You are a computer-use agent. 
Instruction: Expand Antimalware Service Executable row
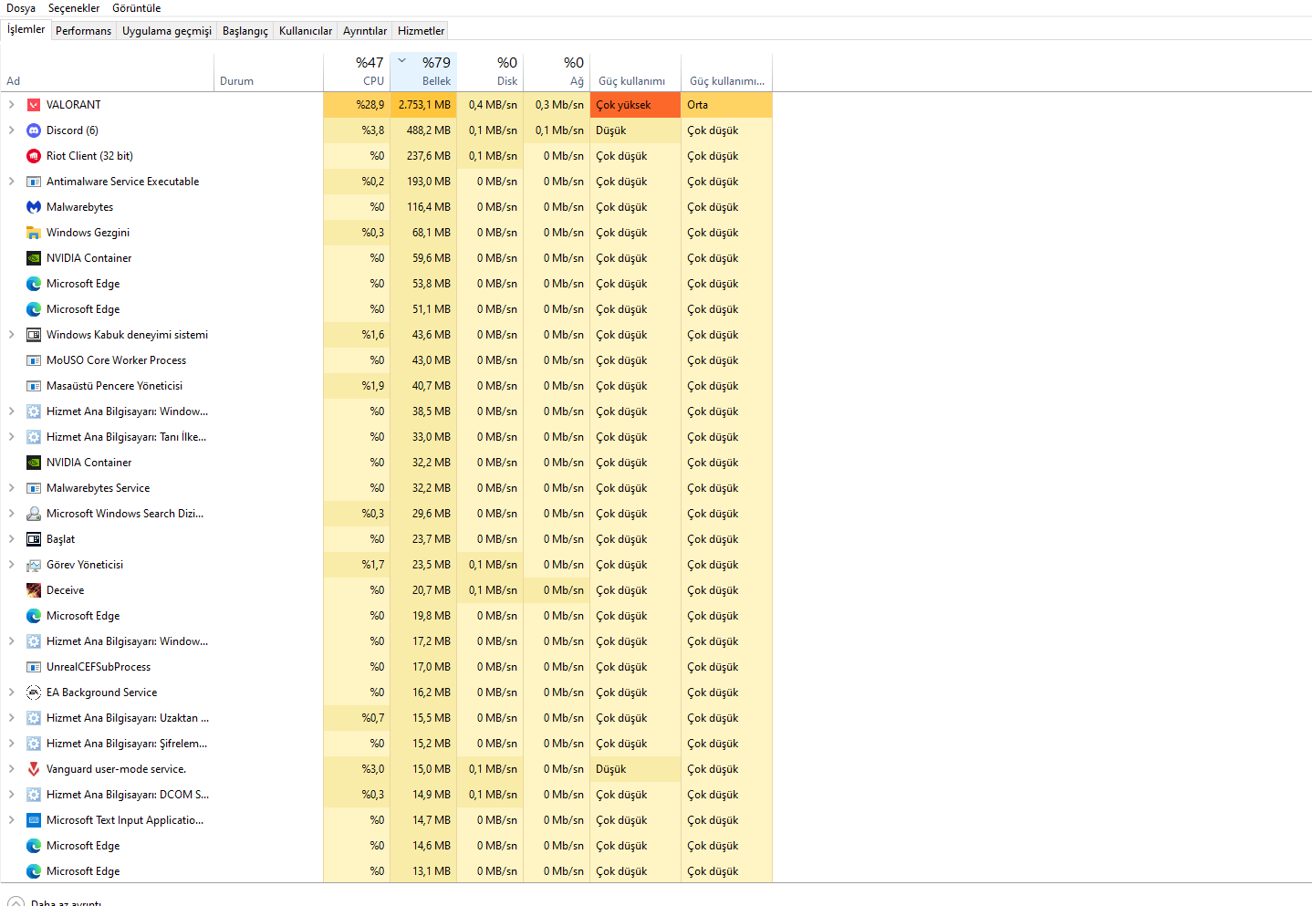pyautogui.click(x=11, y=182)
